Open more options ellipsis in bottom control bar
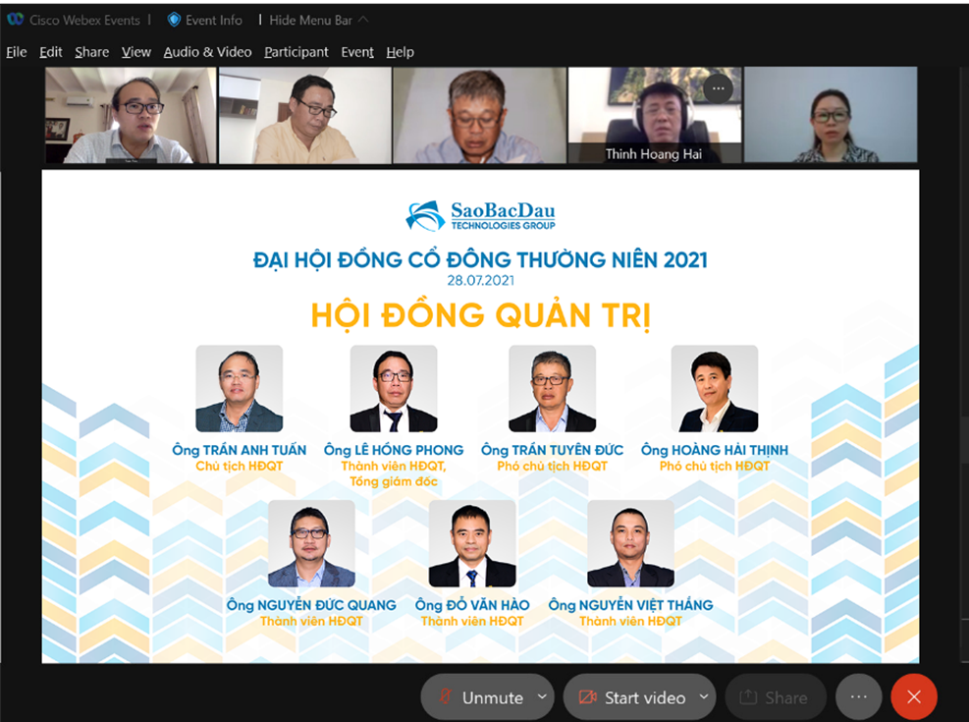Screen dimensions: 969x722 859,696
